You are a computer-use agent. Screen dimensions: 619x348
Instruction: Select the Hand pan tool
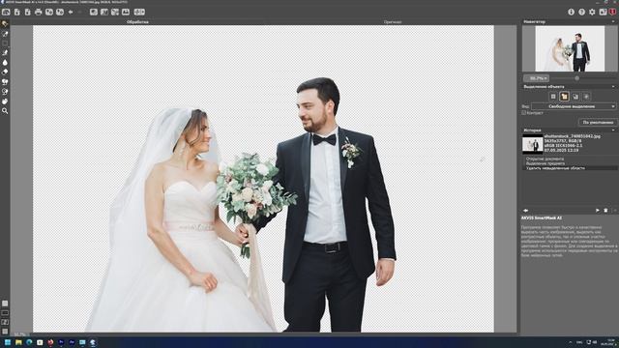5,101
